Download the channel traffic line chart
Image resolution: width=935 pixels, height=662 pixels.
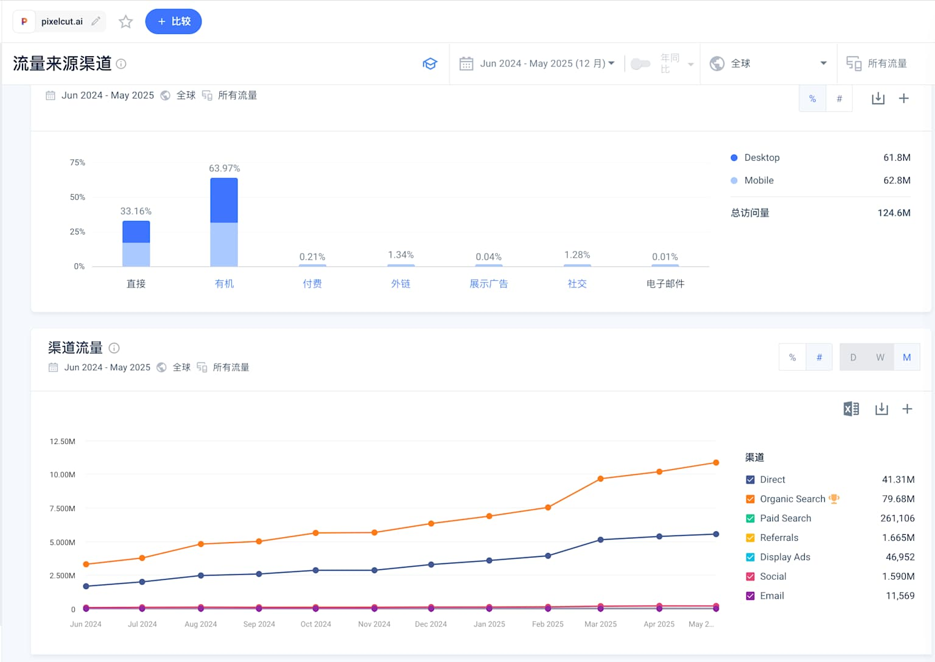click(x=881, y=409)
